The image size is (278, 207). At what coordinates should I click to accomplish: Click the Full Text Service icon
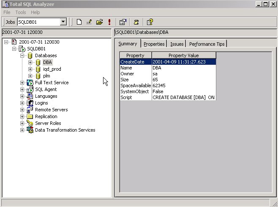pyautogui.click(x=30, y=83)
